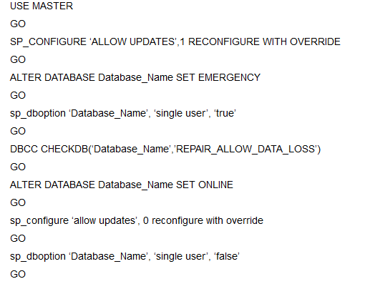Click Database_Name in the SET ONLINE line
The image size is (385, 284).
coord(135,185)
